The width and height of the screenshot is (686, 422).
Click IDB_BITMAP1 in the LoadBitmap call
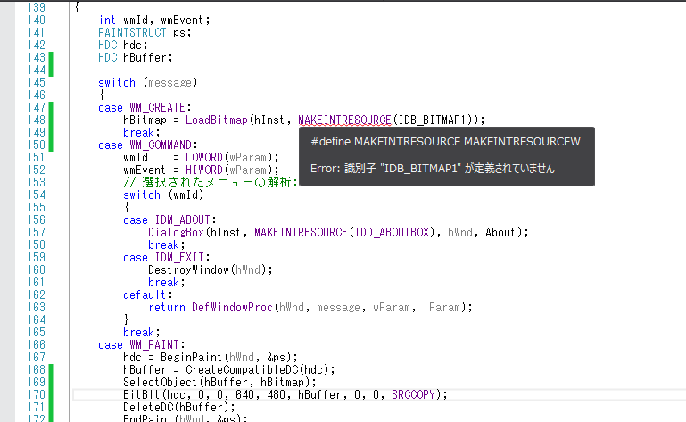[x=432, y=120]
